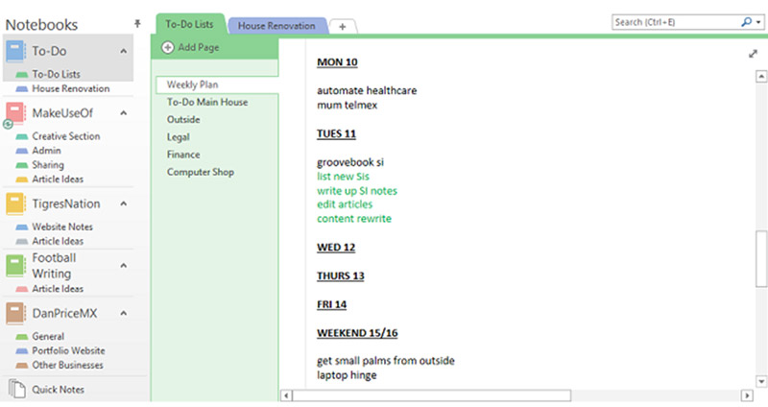Collapse the TigresNation notebook chevron
Screen dimensions: 768x407
click(124, 204)
